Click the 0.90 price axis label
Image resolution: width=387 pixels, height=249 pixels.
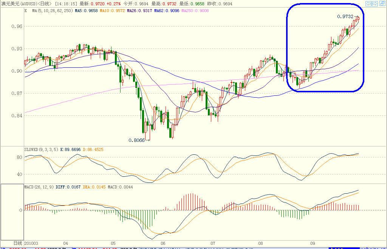coord(17,71)
